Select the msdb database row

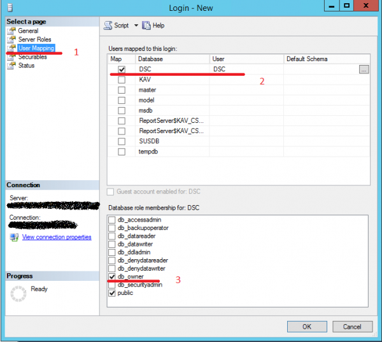pyautogui.click(x=172, y=110)
